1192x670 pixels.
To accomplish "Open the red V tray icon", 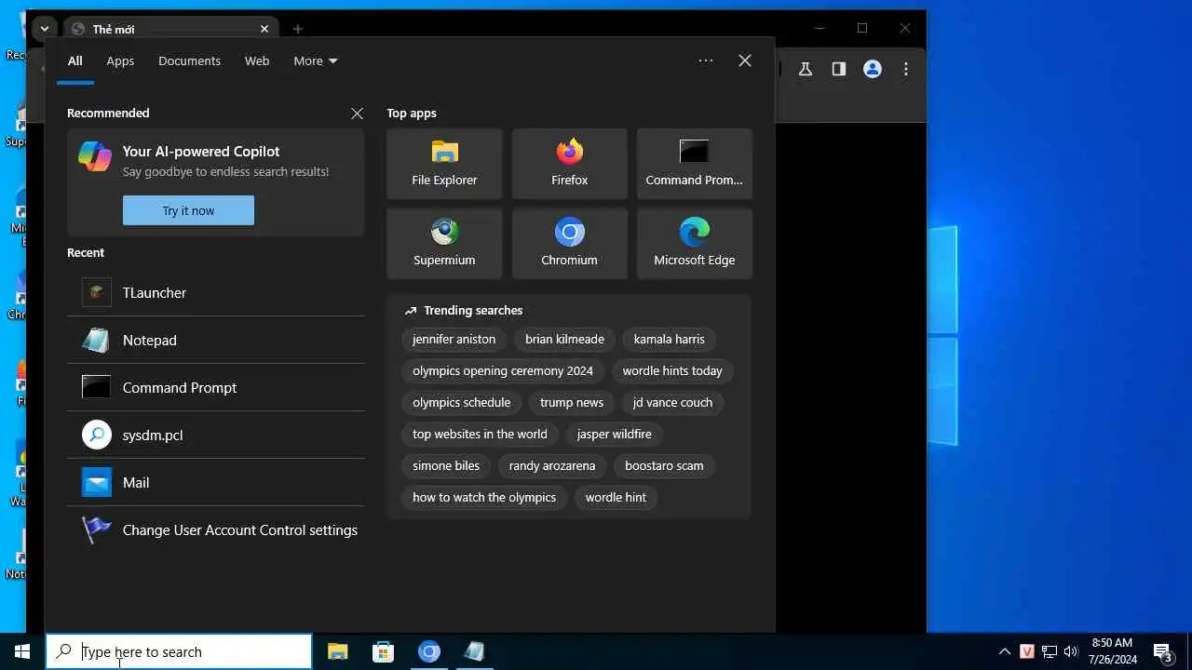I will point(1027,651).
